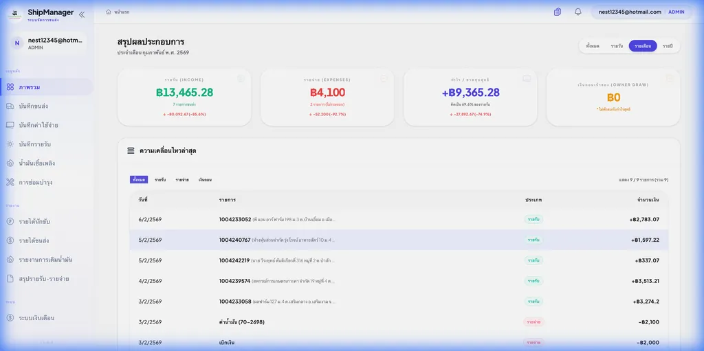This screenshot has width=704, height=351.
Task: Filter transactions by เงินถอน tab
Action: pos(205,179)
